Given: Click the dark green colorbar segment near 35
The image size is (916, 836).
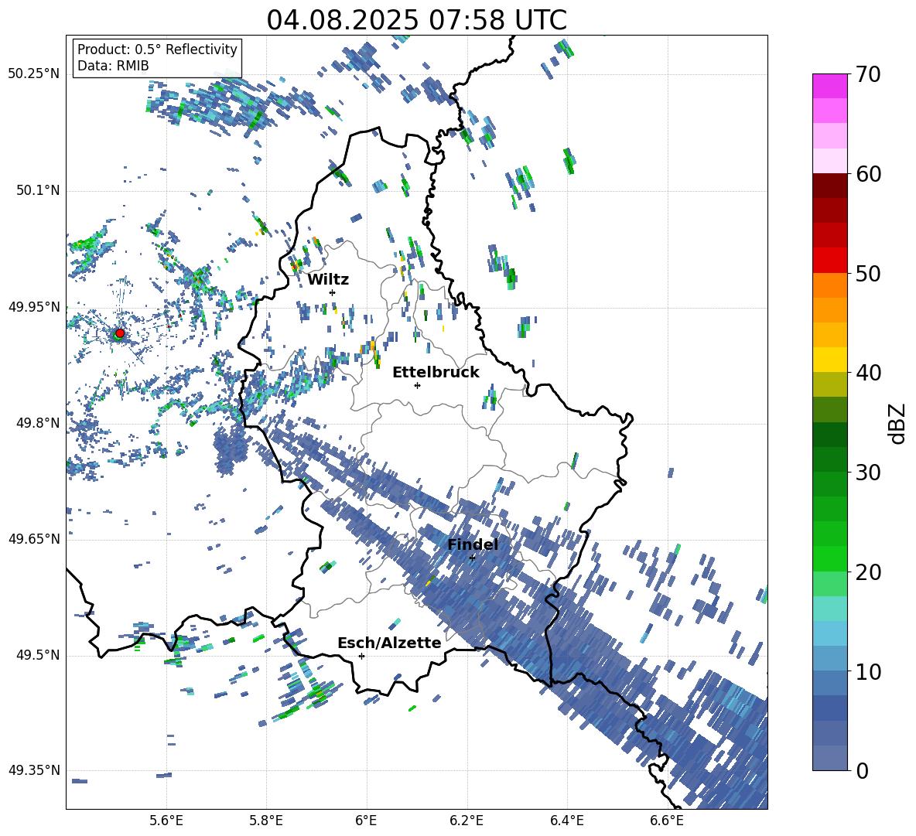Looking at the screenshot, I should point(829,435).
